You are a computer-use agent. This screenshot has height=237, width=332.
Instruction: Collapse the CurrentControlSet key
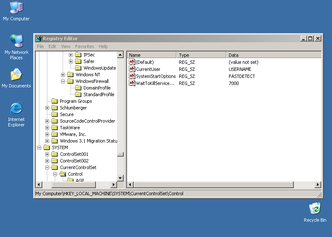47,167
